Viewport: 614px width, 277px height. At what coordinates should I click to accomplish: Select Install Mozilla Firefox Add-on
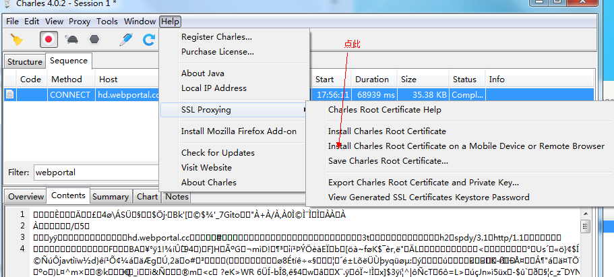[x=239, y=131]
